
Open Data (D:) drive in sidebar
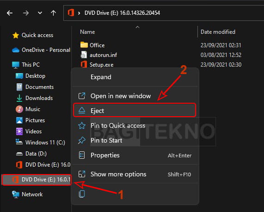[36, 154]
